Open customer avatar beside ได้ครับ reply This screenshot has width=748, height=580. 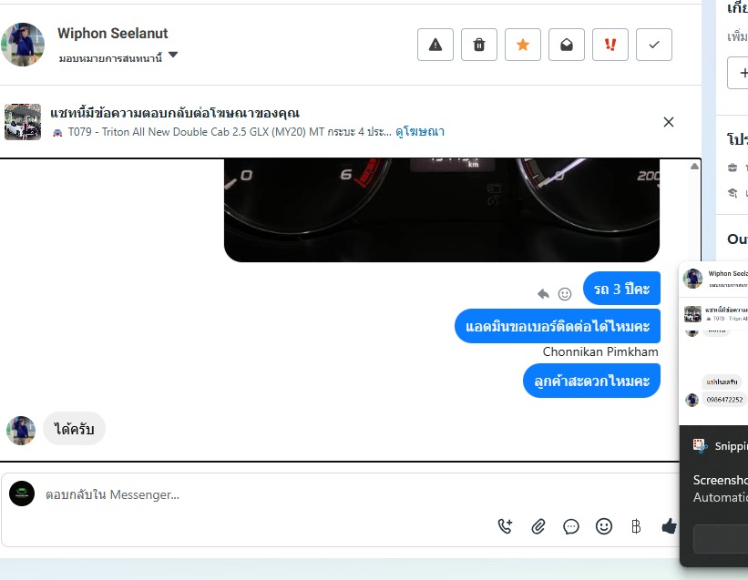(x=21, y=431)
